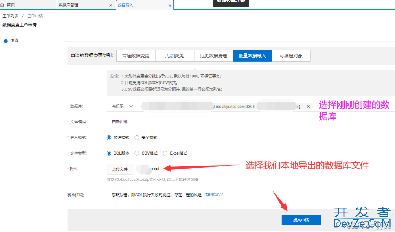Choose the 可编程对象 category
The width and height of the screenshot is (395, 232).
point(291,56)
